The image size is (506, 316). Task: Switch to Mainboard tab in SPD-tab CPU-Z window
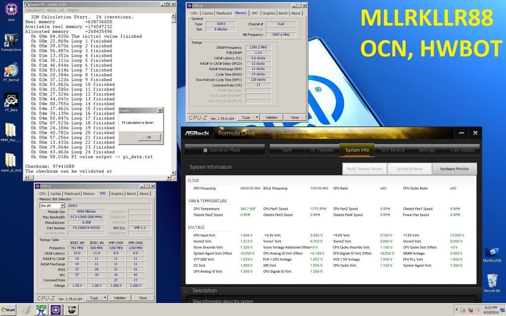[72, 194]
